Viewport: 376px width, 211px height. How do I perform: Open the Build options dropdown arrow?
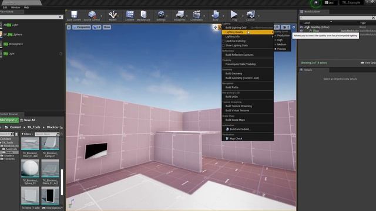(223, 16)
